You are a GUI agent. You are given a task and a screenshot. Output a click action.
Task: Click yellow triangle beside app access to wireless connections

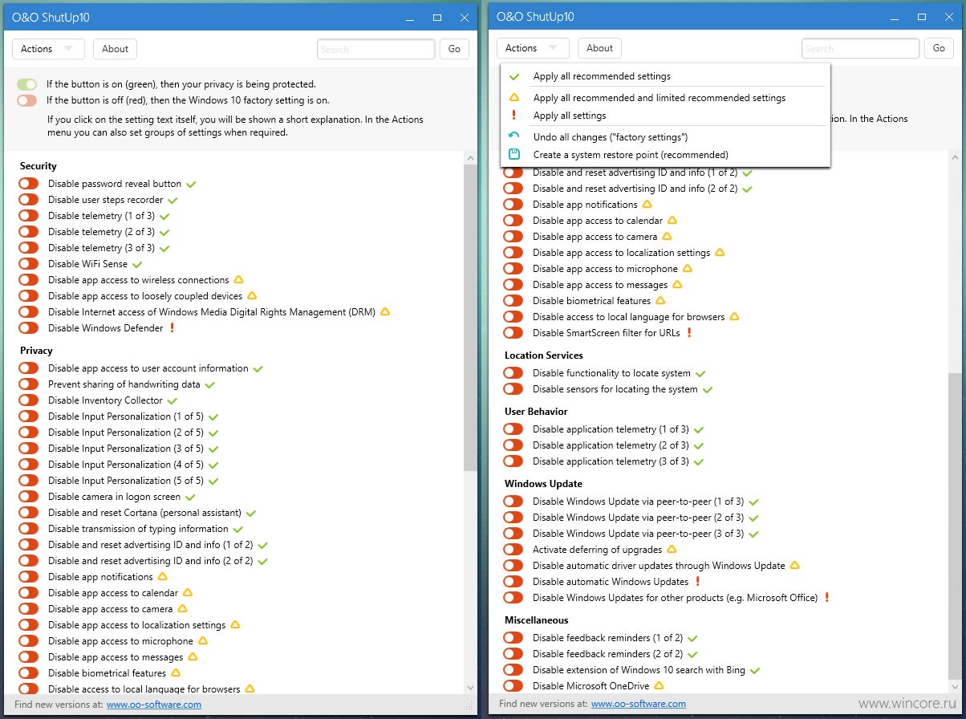(x=238, y=280)
